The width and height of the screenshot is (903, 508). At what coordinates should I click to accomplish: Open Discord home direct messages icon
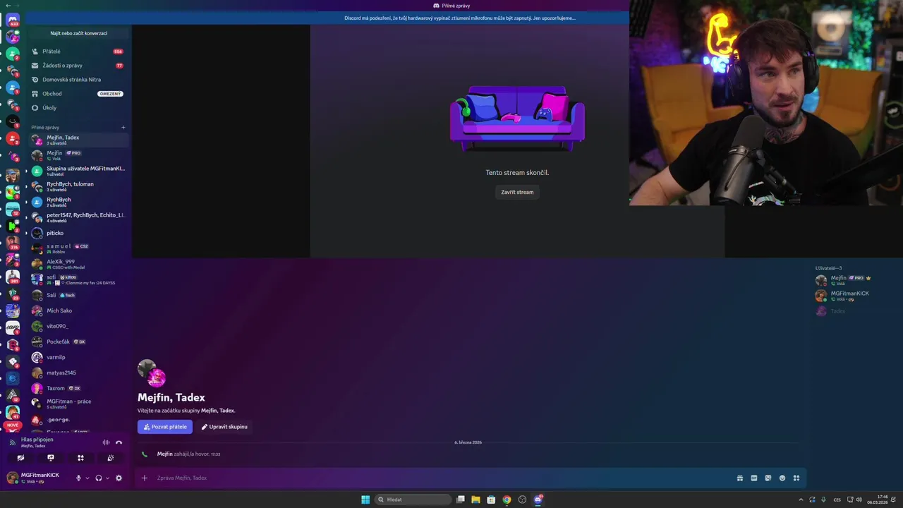click(13, 20)
